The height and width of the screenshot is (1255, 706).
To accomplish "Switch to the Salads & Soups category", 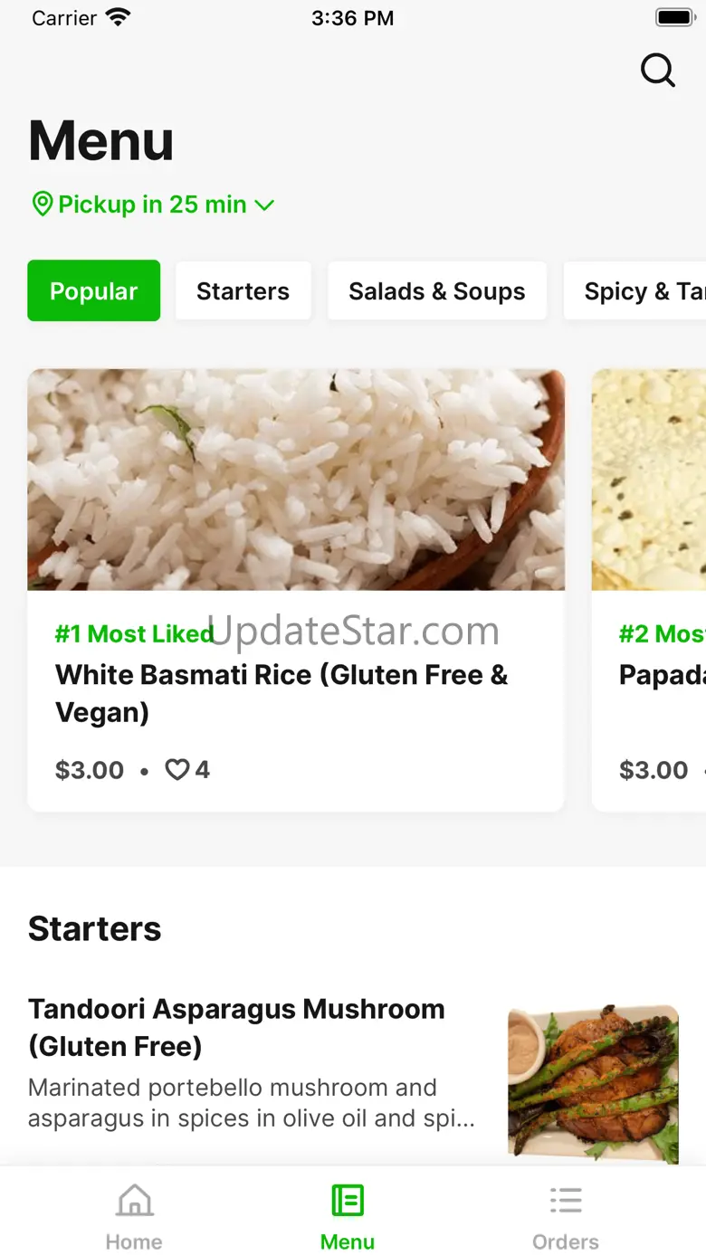I will point(437,290).
